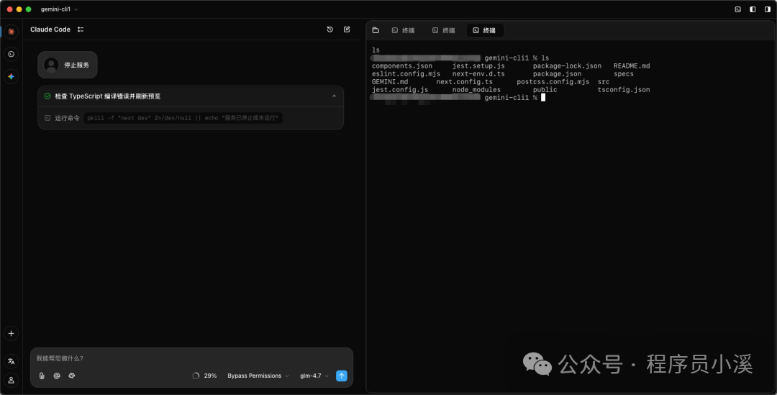Click node_modules in terminal output

476,90
